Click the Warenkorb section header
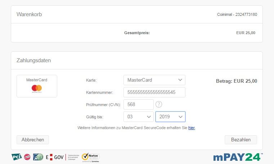This screenshot has height=164, width=274. 30,14
